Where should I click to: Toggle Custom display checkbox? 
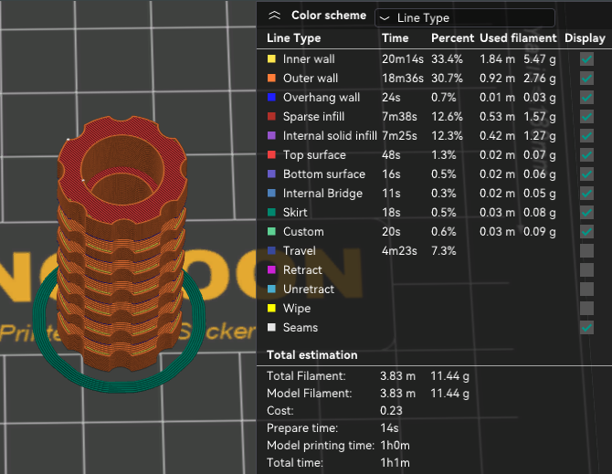(x=586, y=231)
